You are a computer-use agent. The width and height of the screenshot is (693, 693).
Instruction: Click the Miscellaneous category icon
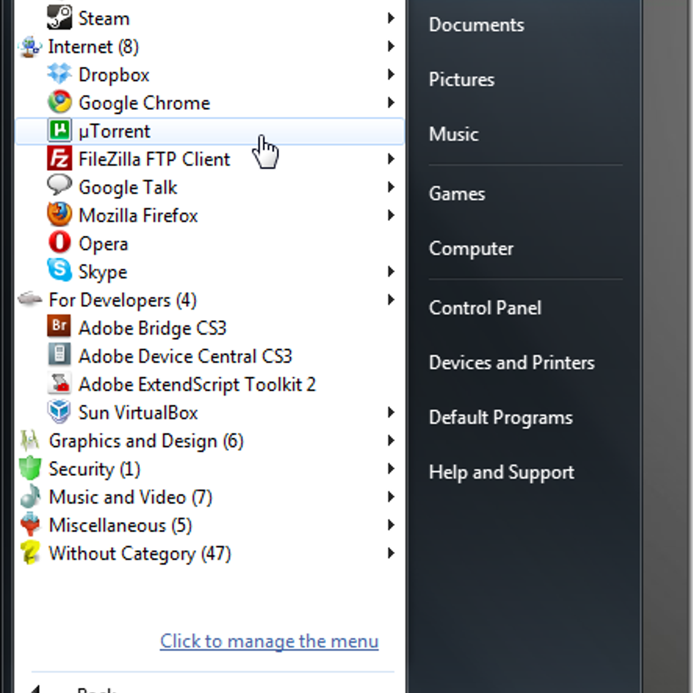tap(30, 525)
